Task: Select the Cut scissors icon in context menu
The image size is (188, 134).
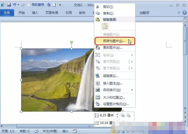Action: click(97, 7)
